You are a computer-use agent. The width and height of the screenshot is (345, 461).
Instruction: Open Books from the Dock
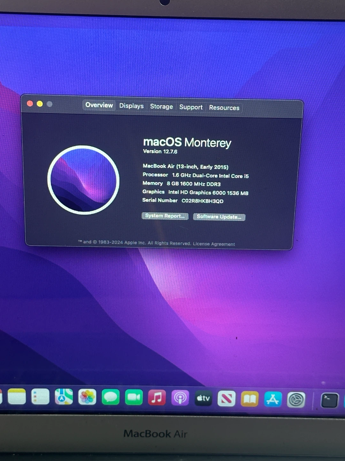tap(249, 399)
